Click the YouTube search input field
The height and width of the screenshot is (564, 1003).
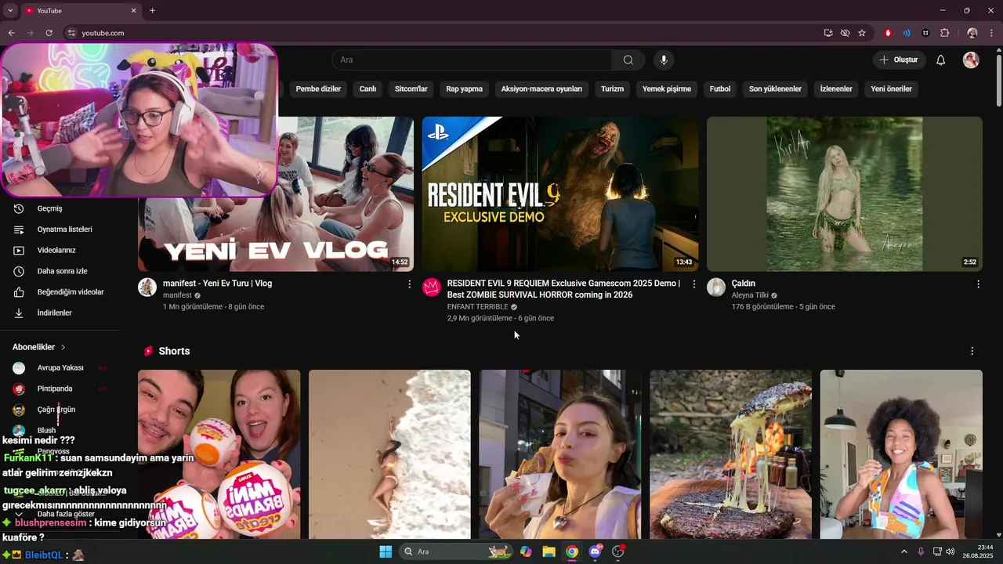point(472,60)
